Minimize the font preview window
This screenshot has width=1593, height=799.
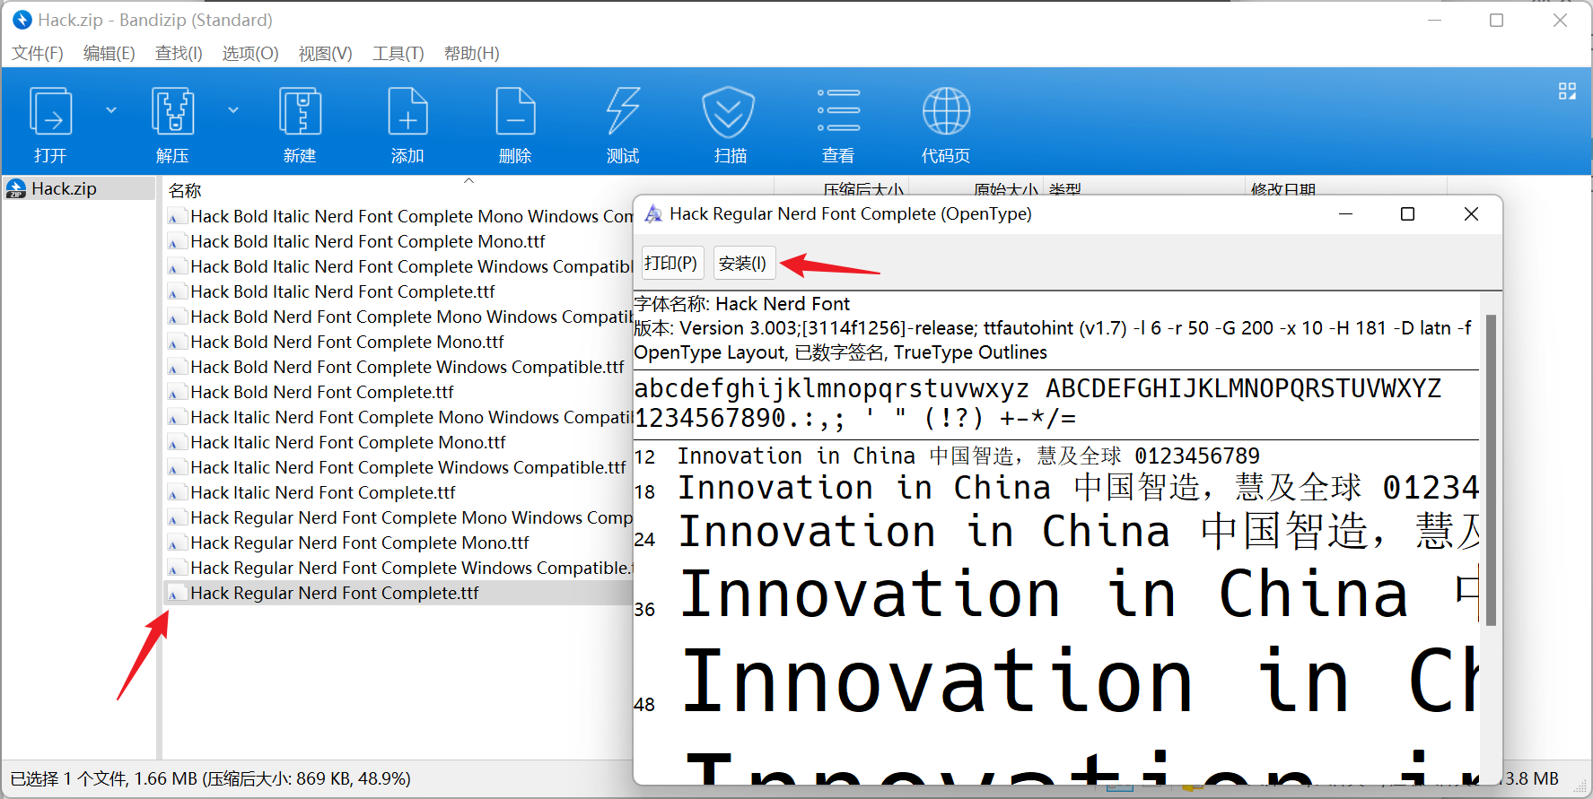pyautogui.click(x=1345, y=214)
